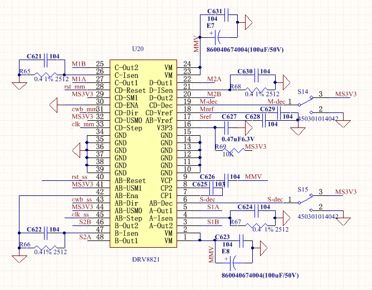Select the C624 capacitor symbol
Image resolution: width=372 pixels, height=290 pixels.
257,210
